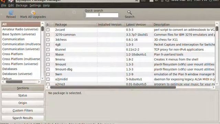
Task: Toggle the a2jmidid checkbox
Action: [x=48, y=79]
